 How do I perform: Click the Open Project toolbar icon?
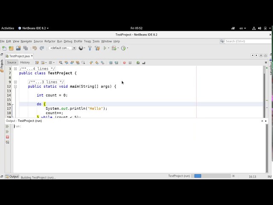[x=18, y=48]
